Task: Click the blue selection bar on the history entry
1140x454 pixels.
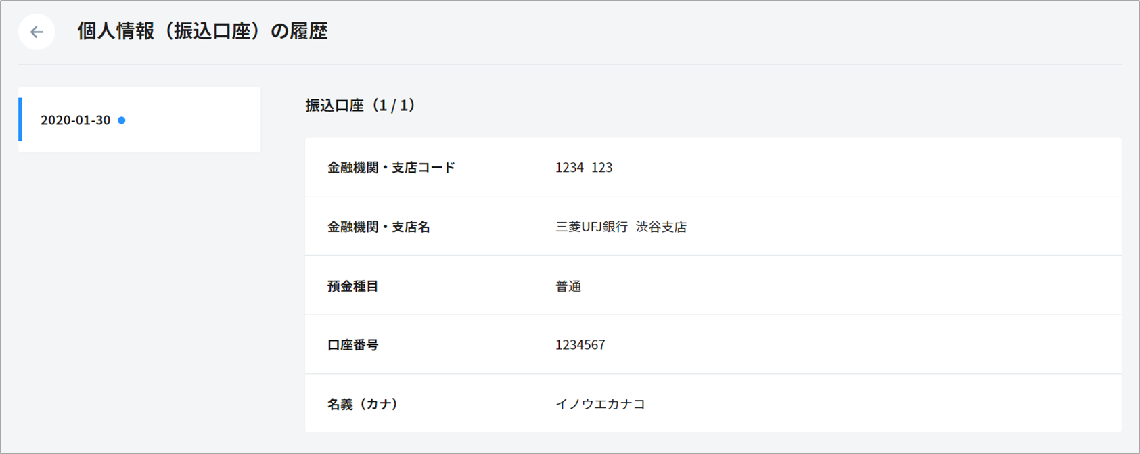Action: pyautogui.click(x=20, y=120)
